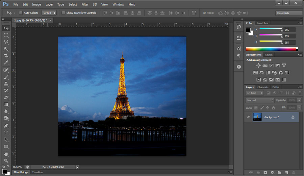
Task: Switch to the Channels tab
Action: tap(263, 87)
